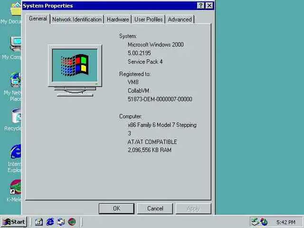304x228 pixels.
Task: Click the Windows logo monitor image
Action: tap(75, 71)
